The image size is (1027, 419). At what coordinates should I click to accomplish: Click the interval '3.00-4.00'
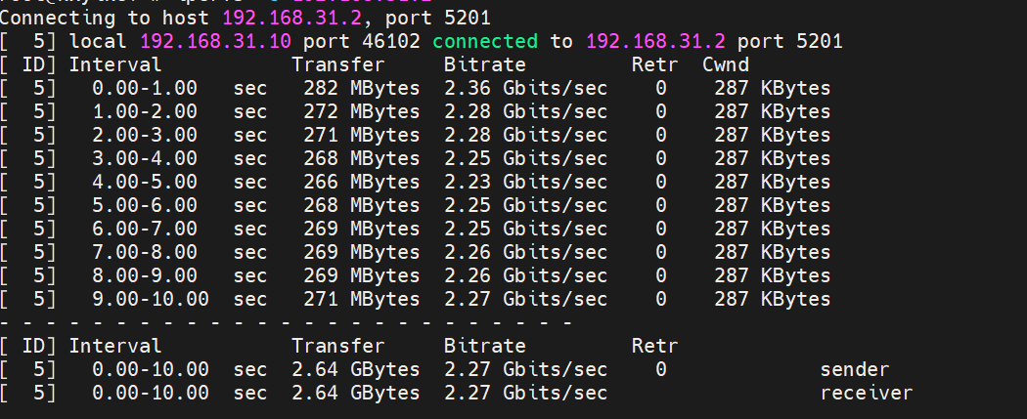coord(145,159)
